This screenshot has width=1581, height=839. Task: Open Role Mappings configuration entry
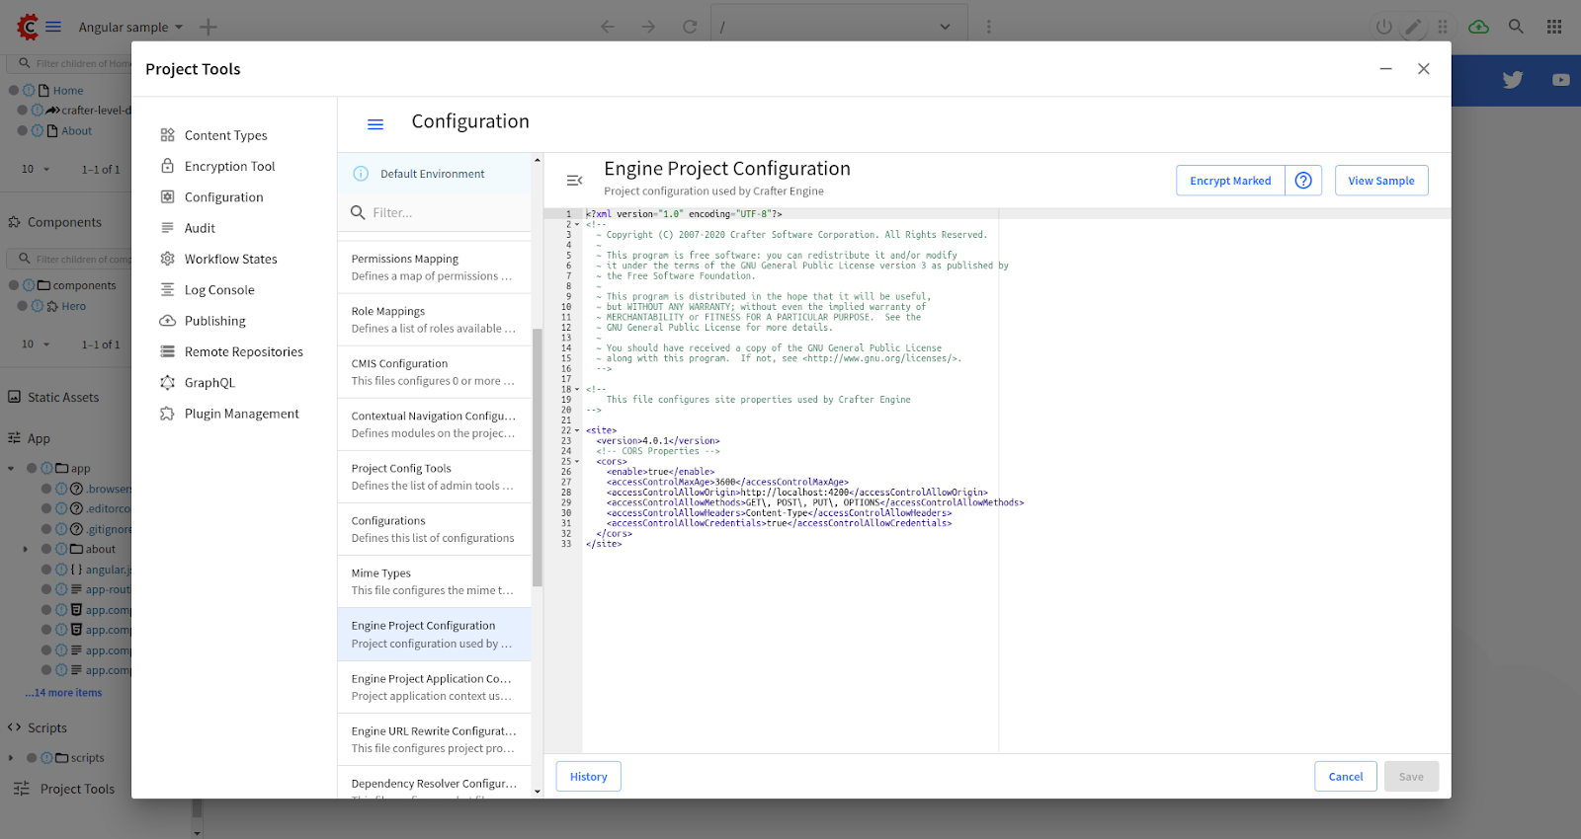434,320
